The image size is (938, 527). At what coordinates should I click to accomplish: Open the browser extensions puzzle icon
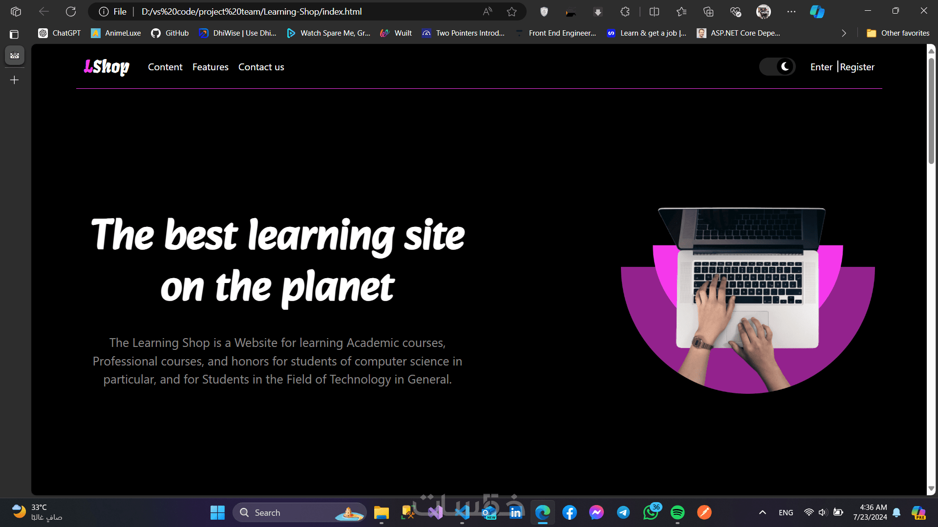pyautogui.click(x=625, y=12)
